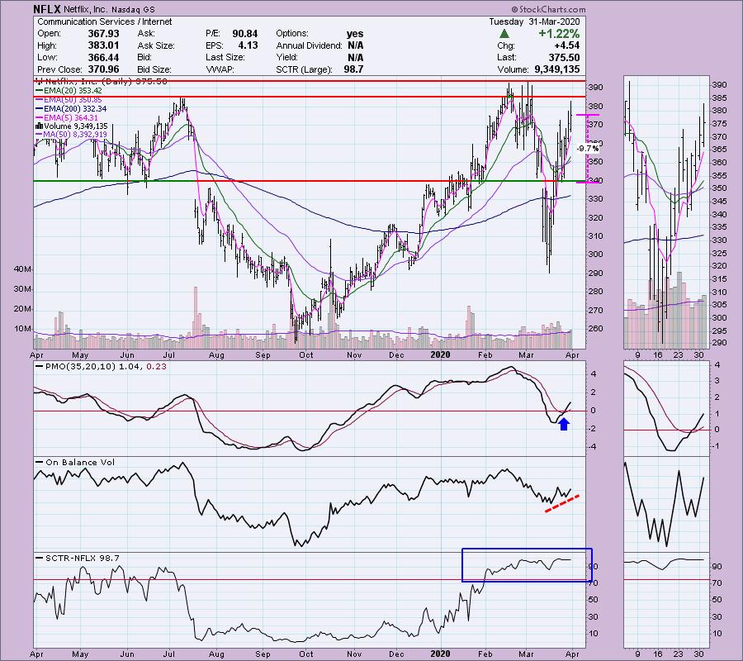Click the 'Annual Dividend:' label

[309, 45]
